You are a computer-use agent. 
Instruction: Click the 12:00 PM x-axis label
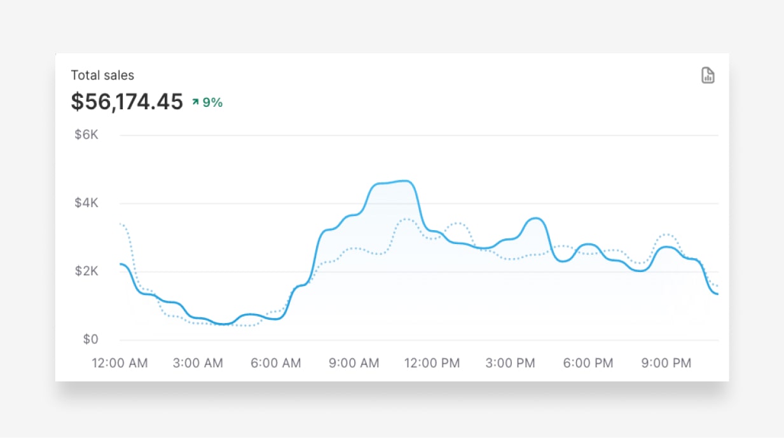click(431, 363)
